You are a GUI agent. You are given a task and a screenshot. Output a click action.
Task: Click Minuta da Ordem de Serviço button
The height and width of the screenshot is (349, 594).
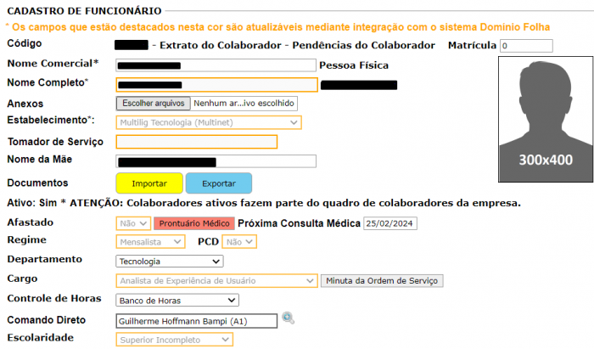[381, 280]
